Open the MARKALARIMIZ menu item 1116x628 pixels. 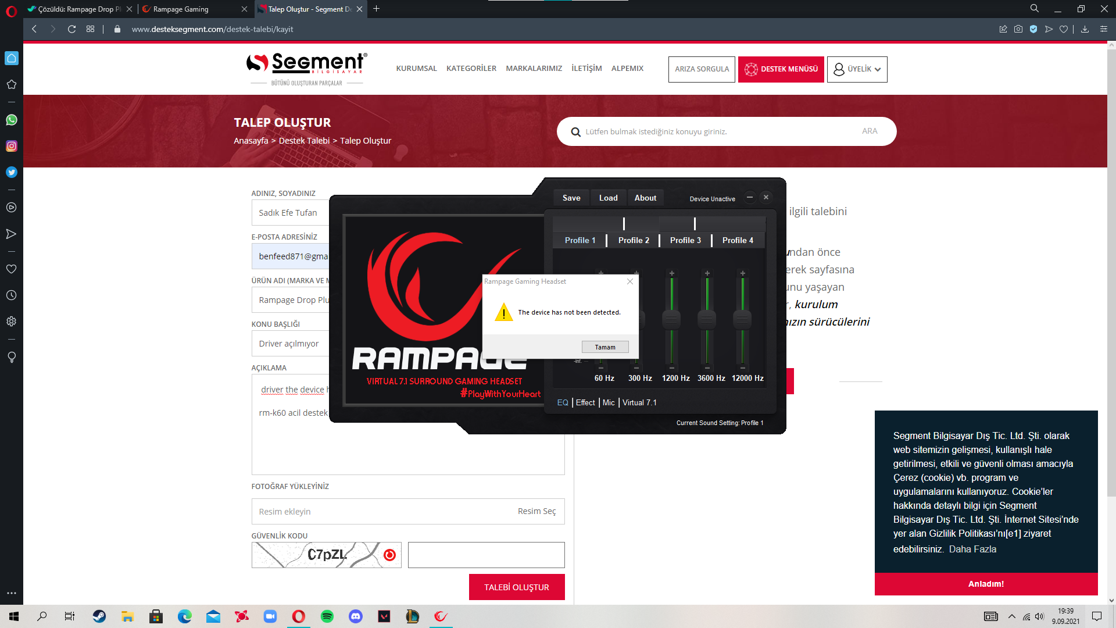tap(534, 69)
